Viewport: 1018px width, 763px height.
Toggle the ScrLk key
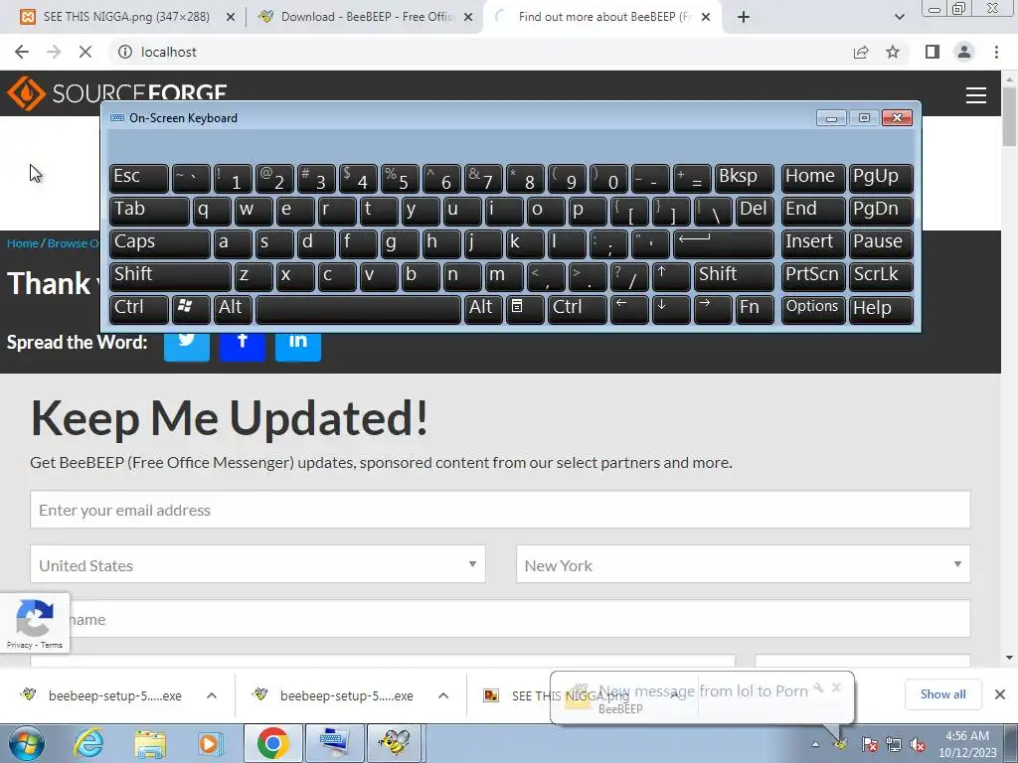pyautogui.click(x=881, y=276)
